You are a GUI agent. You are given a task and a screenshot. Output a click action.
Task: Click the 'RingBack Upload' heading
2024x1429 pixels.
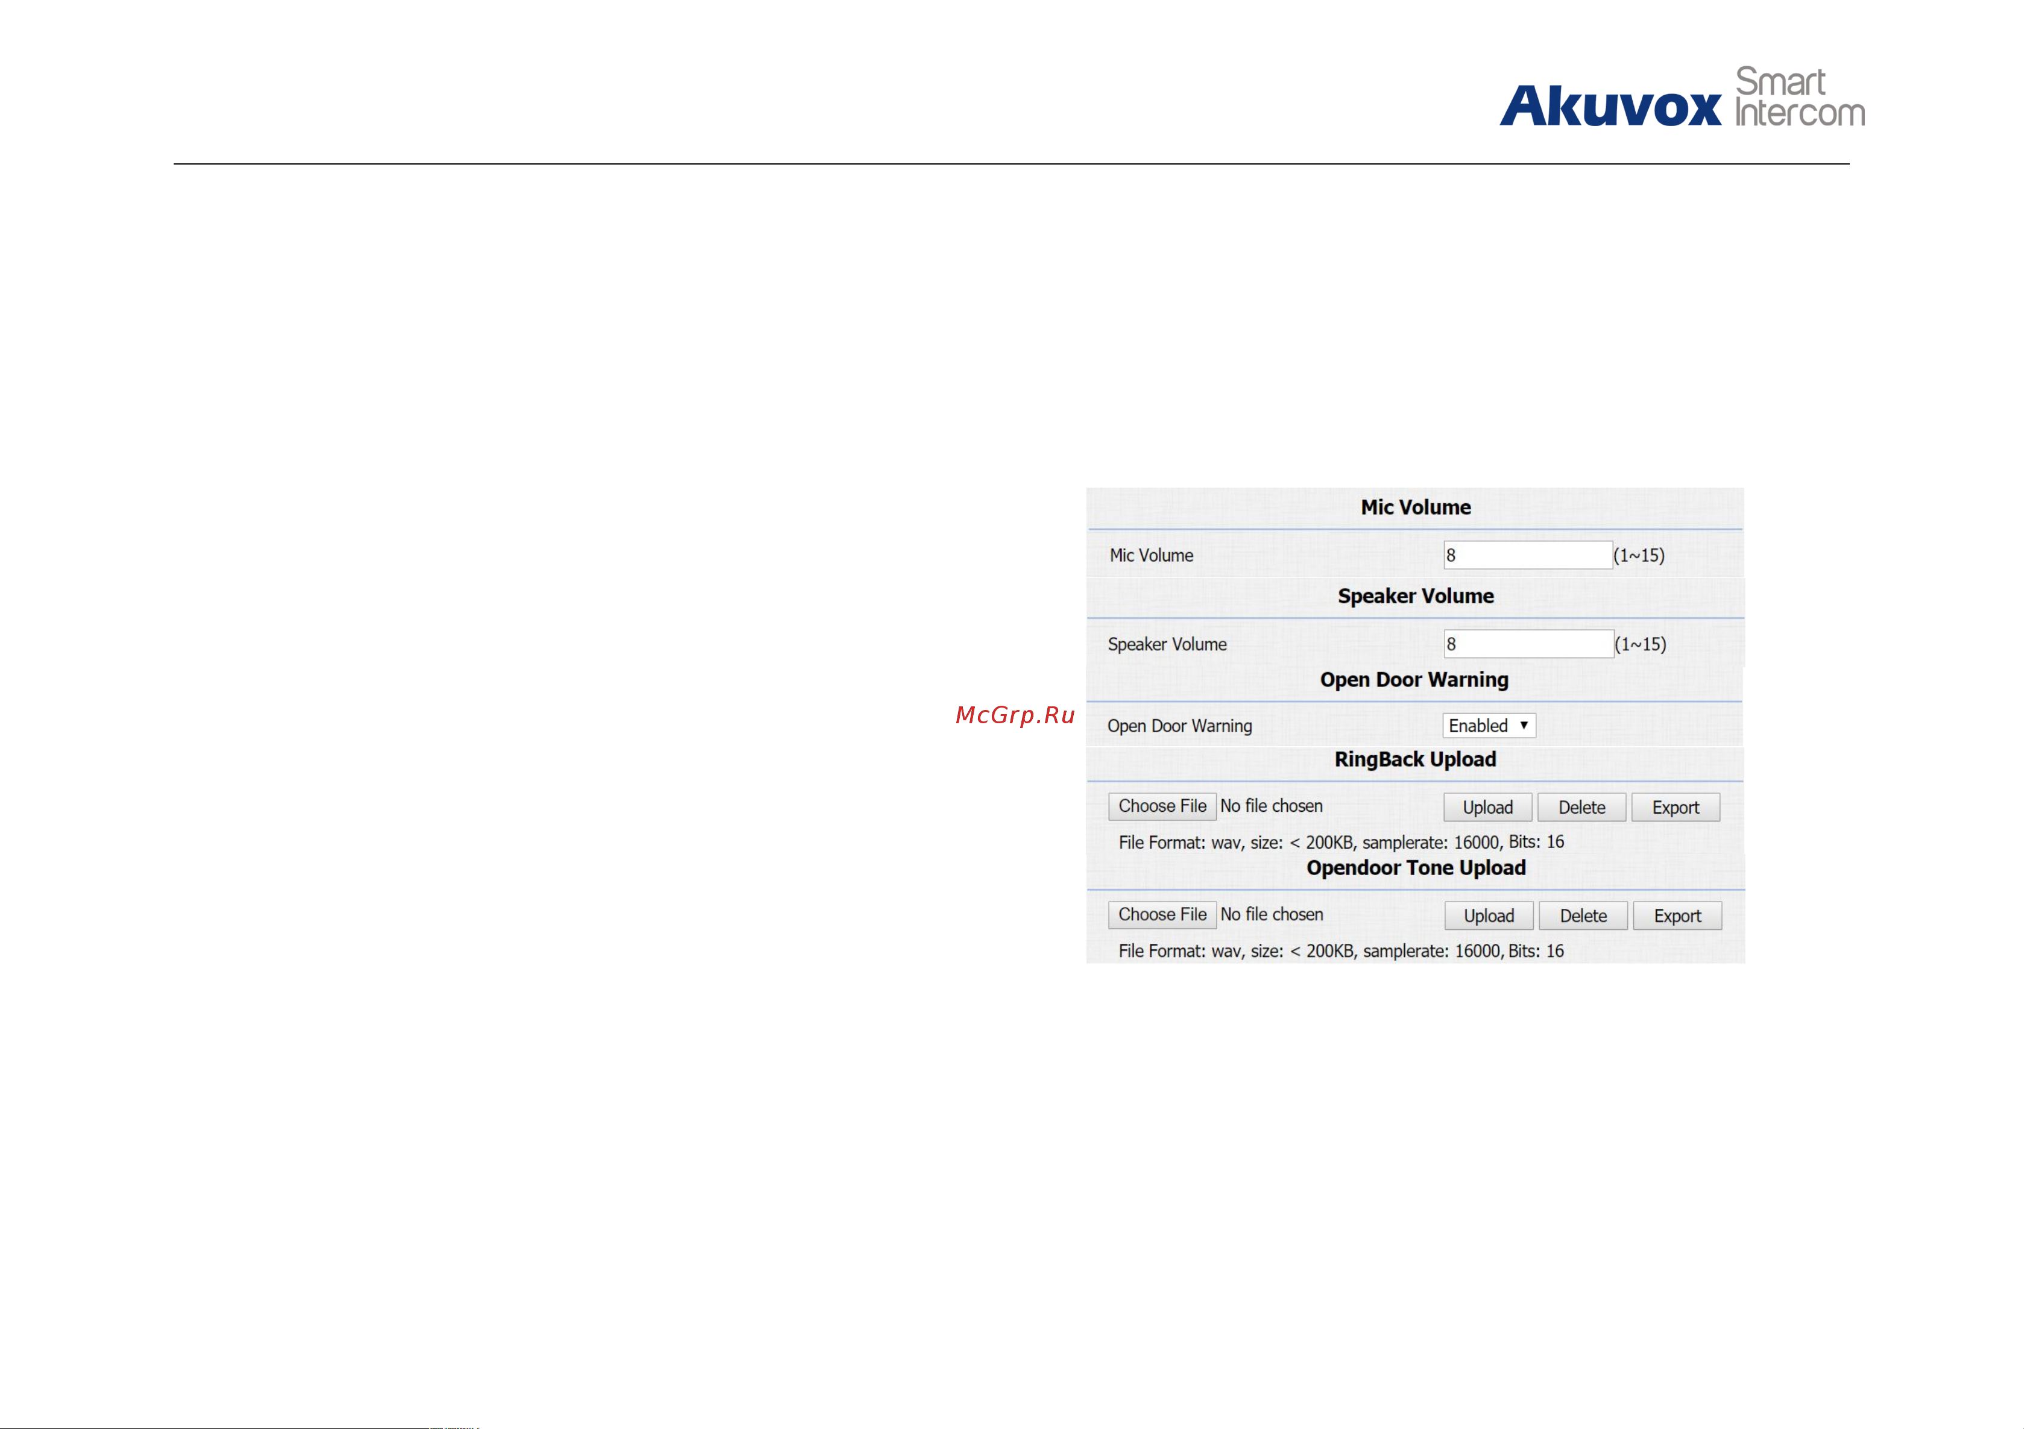[x=1415, y=759]
